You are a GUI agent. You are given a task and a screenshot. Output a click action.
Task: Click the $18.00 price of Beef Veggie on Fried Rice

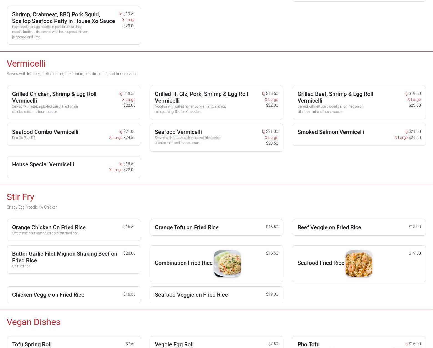[415, 227]
